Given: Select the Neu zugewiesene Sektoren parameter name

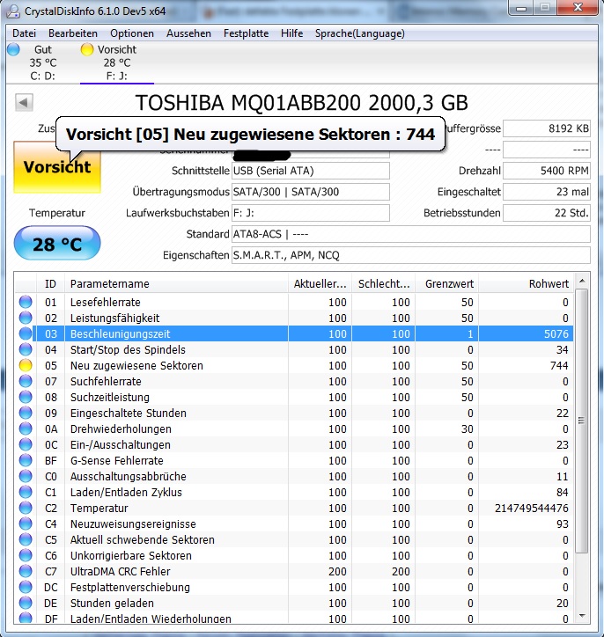Looking at the screenshot, I should (136, 366).
